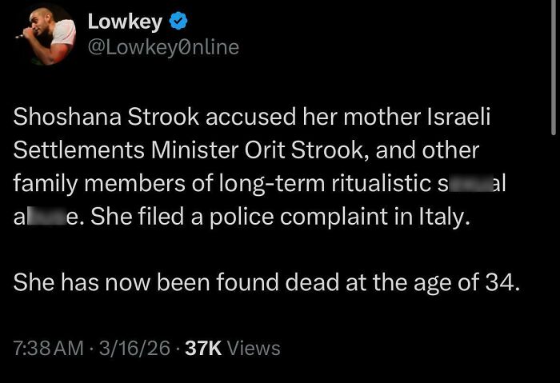The width and height of the screenshot is (560, 383).
Task: Click the 7:38 AM timestamp
Action: coord(47,349)
